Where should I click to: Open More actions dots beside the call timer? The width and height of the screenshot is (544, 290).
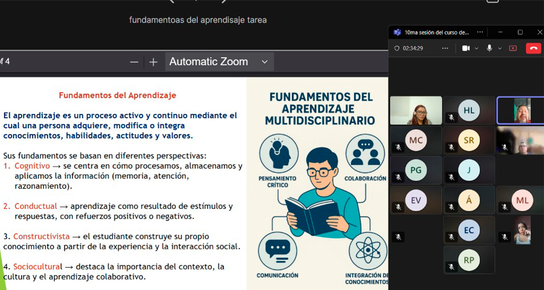[x=445, y=48]
